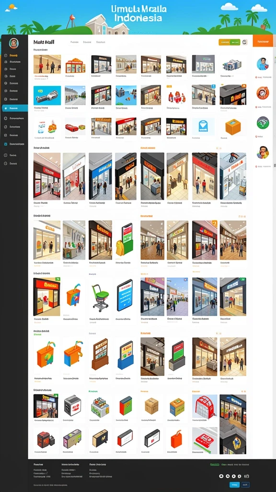276x492 pixels.
Task: Open the man-in-blue avatar in the right panel
Action: tap(263, 64)
